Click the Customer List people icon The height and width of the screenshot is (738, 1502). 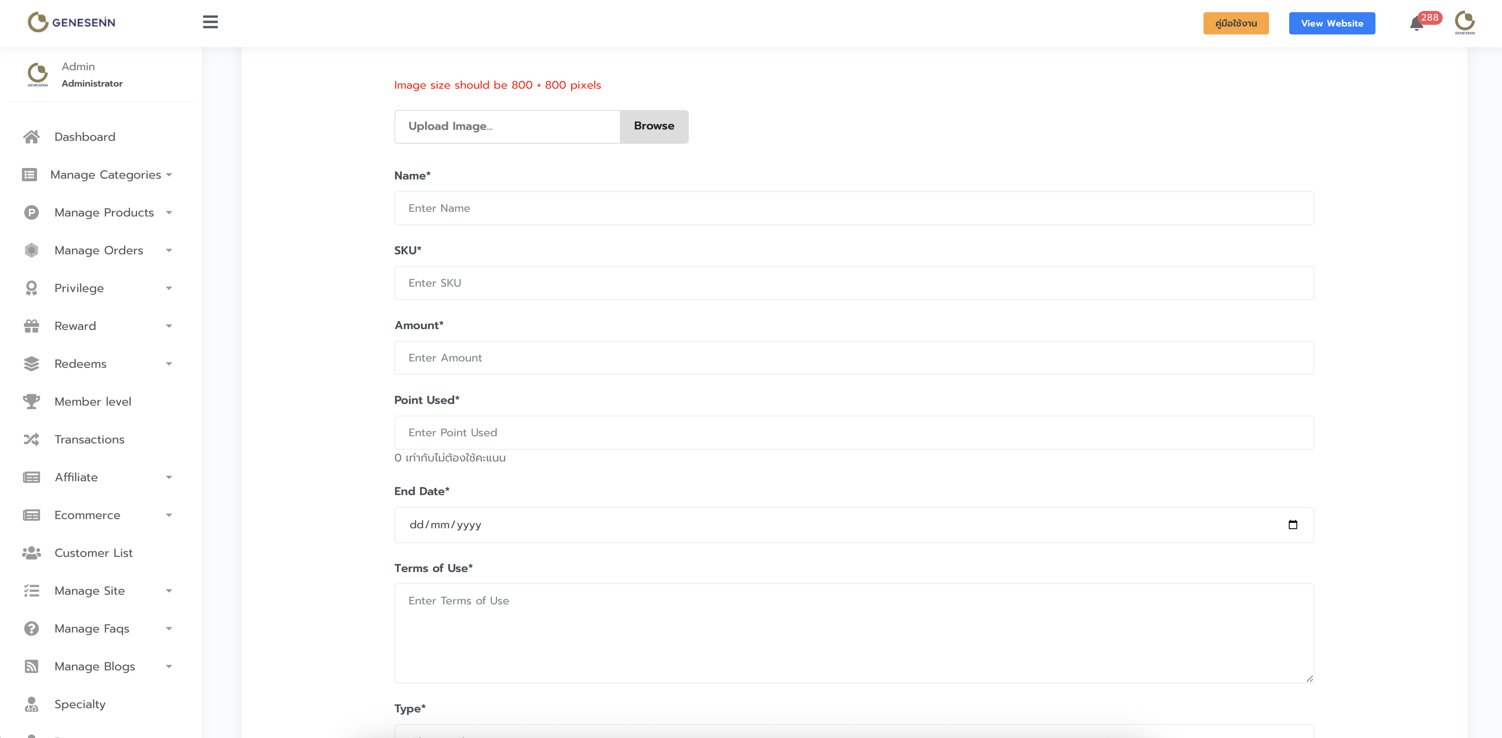pos(32,553)
